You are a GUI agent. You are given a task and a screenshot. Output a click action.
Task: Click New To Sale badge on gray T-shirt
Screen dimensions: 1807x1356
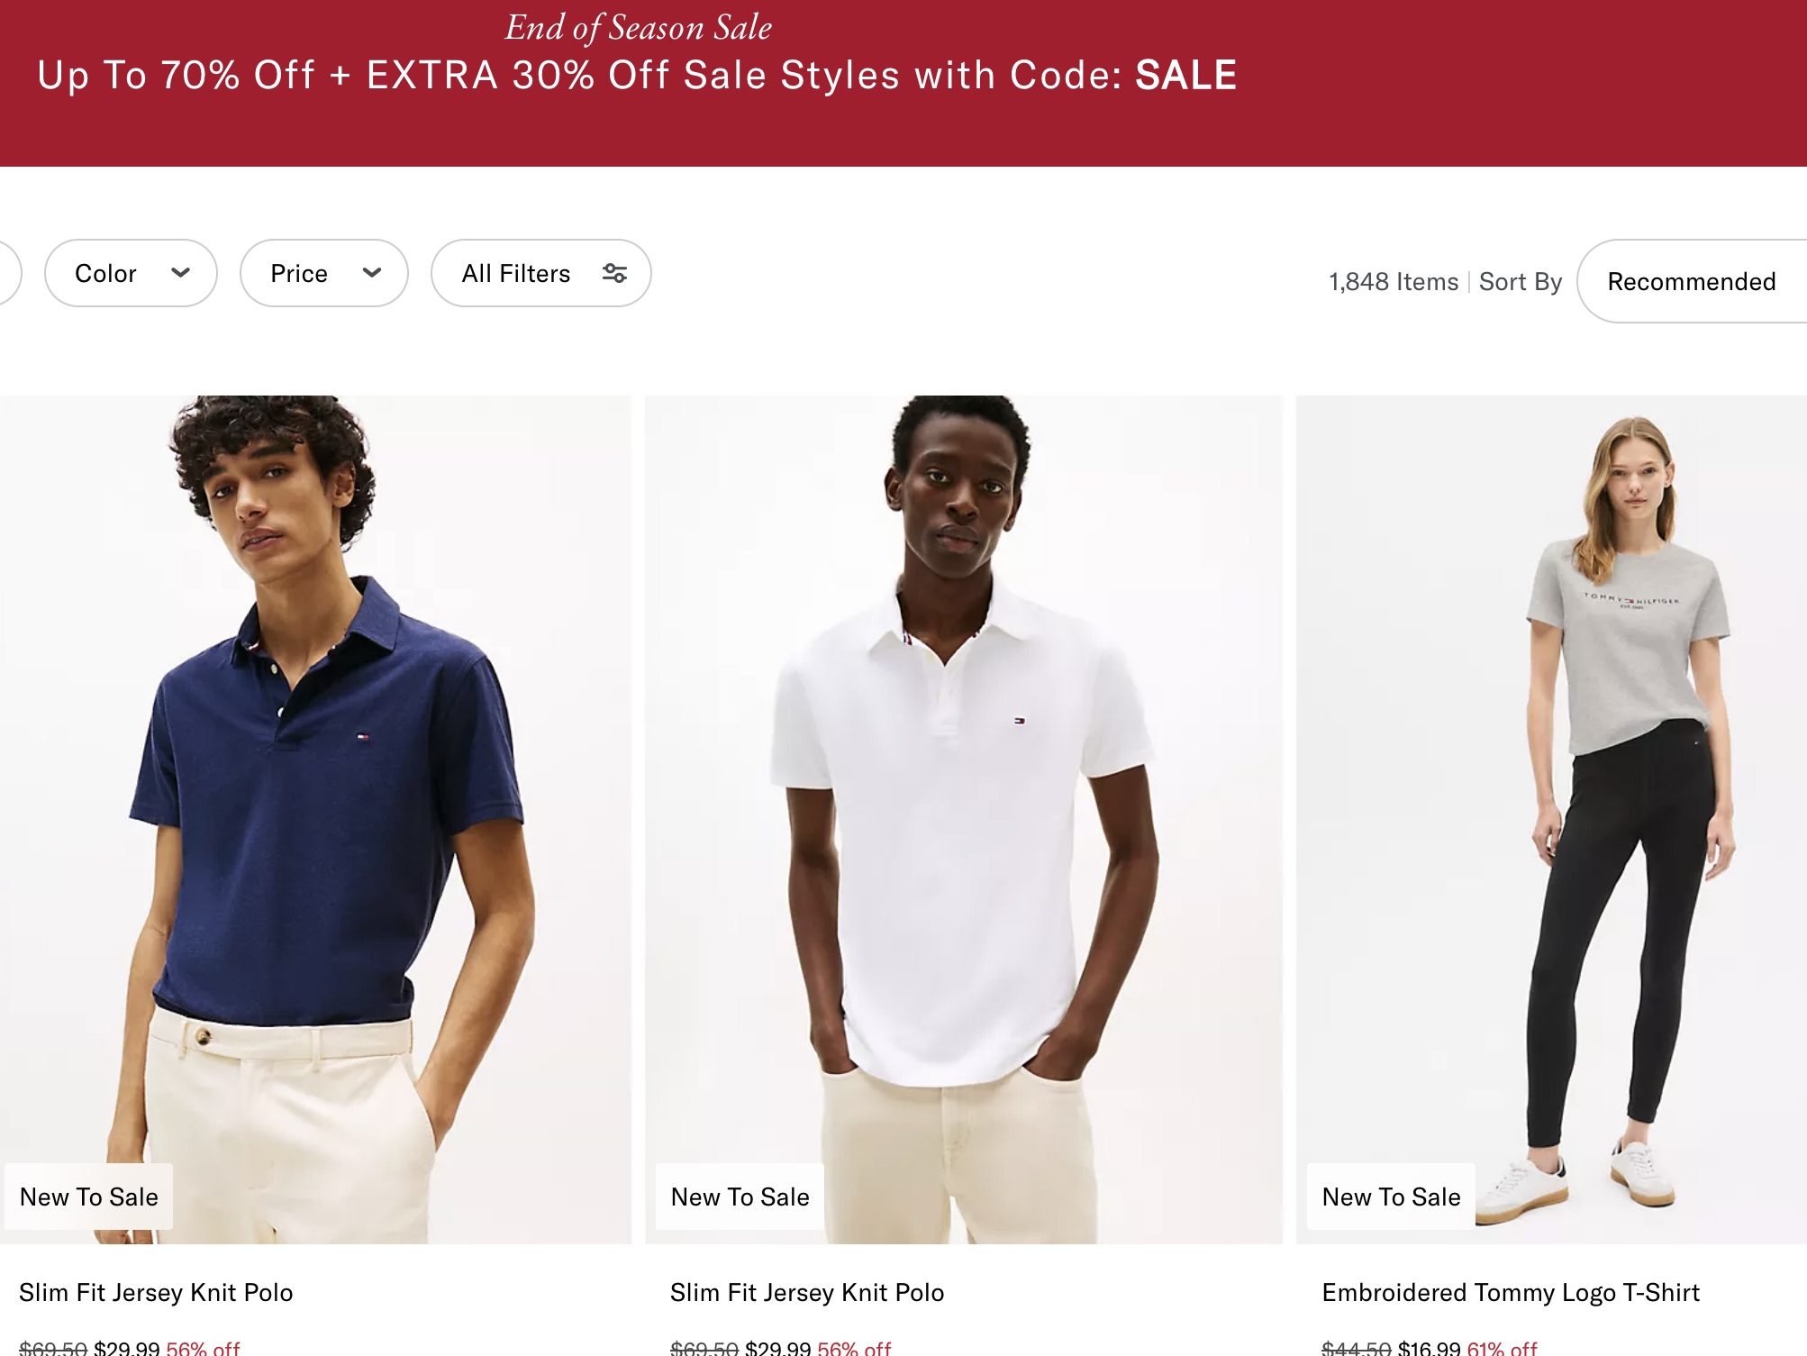coord(1391,1197)
